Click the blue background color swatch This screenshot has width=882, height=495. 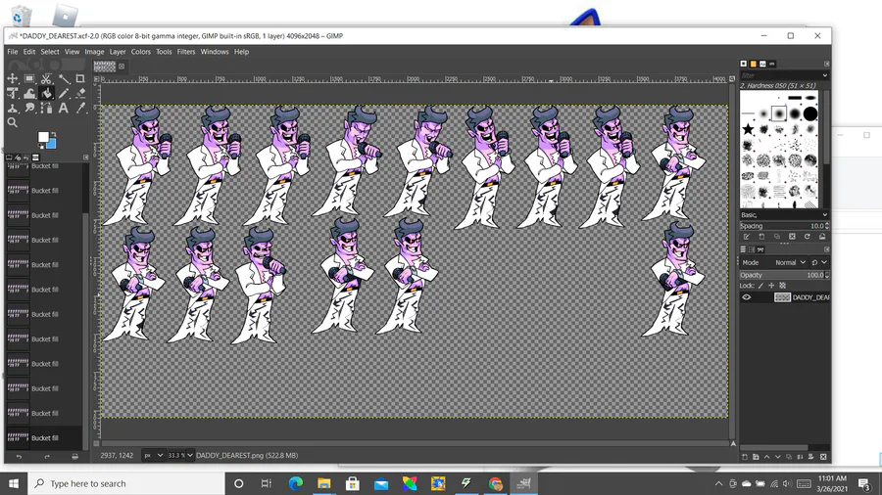click(x=51, y=143)
